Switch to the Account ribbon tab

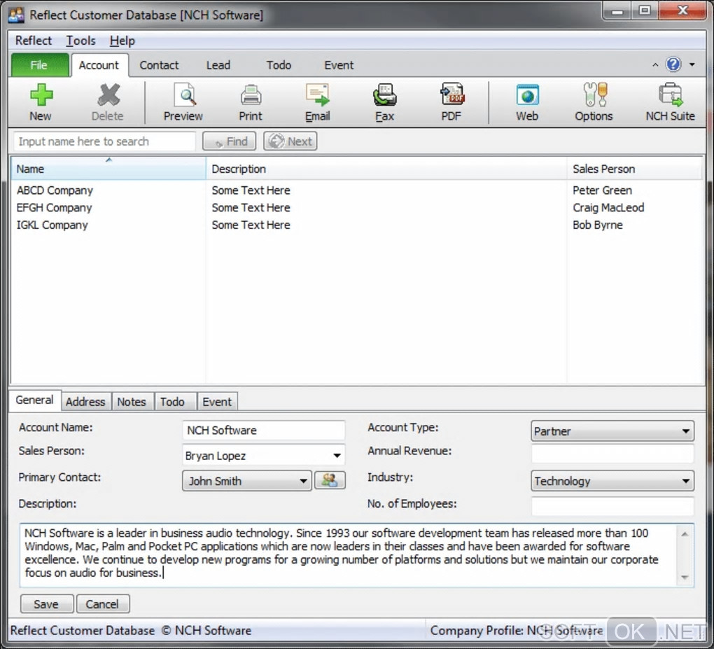(x=99, y=65)
